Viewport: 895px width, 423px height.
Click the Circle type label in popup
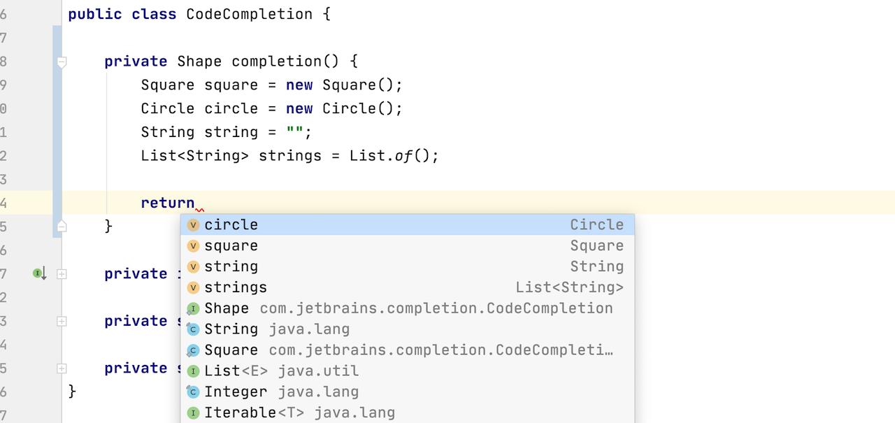[x=596, y=224]
